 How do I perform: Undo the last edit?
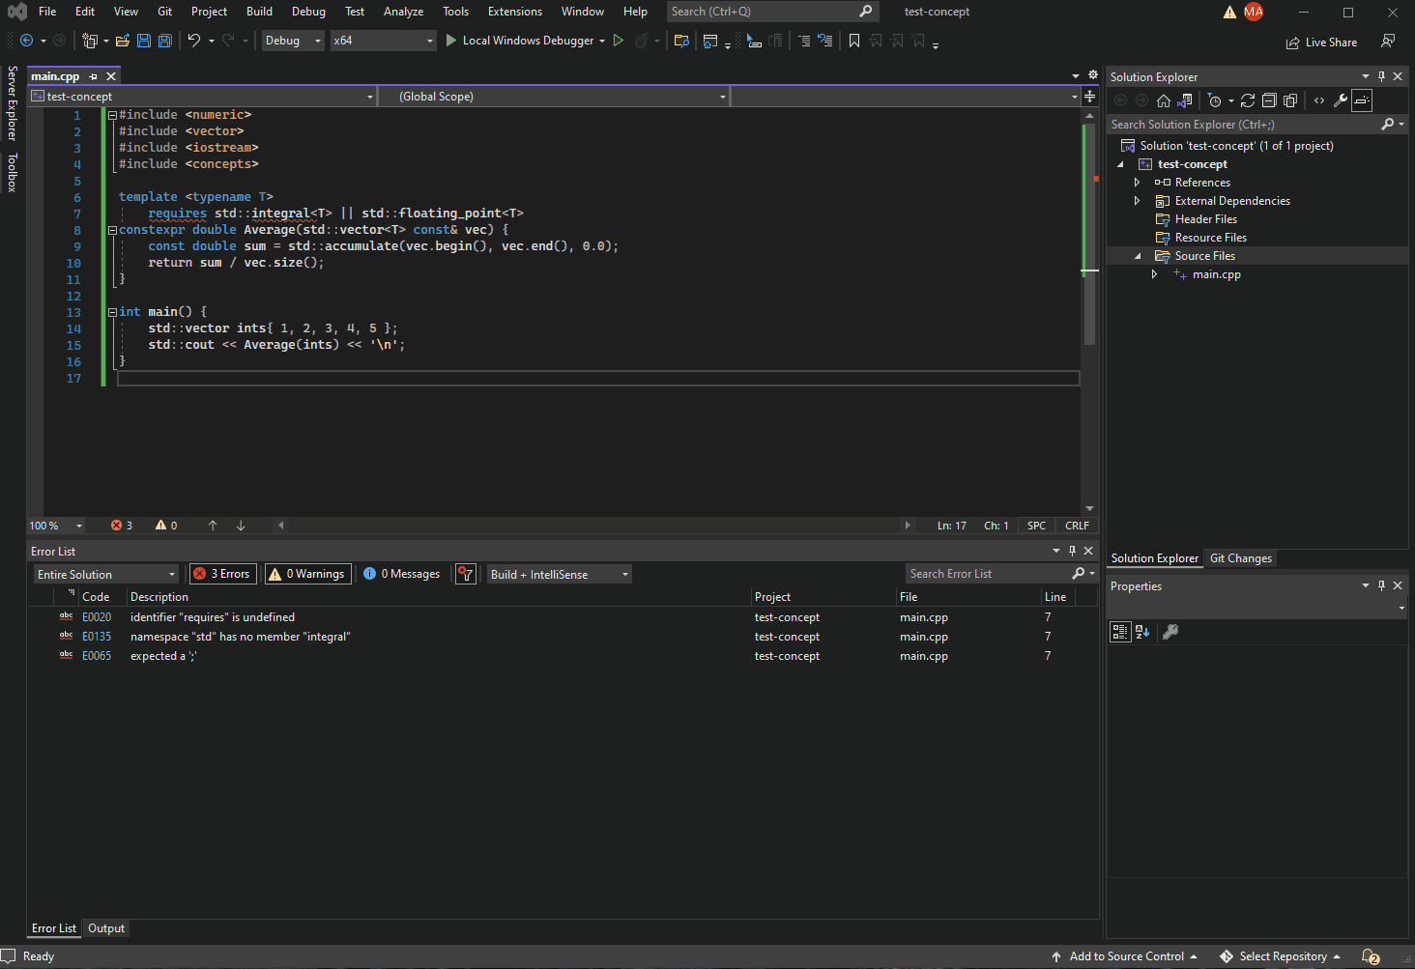194,41
